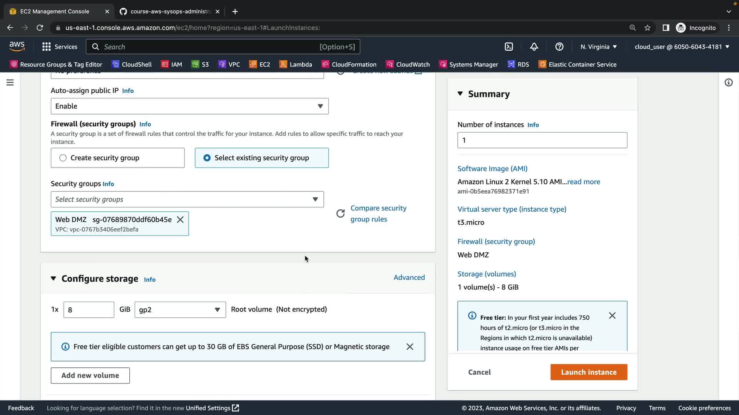Click the Number of instances field
Screen dimensions: 739x415
tap(542, 140)
